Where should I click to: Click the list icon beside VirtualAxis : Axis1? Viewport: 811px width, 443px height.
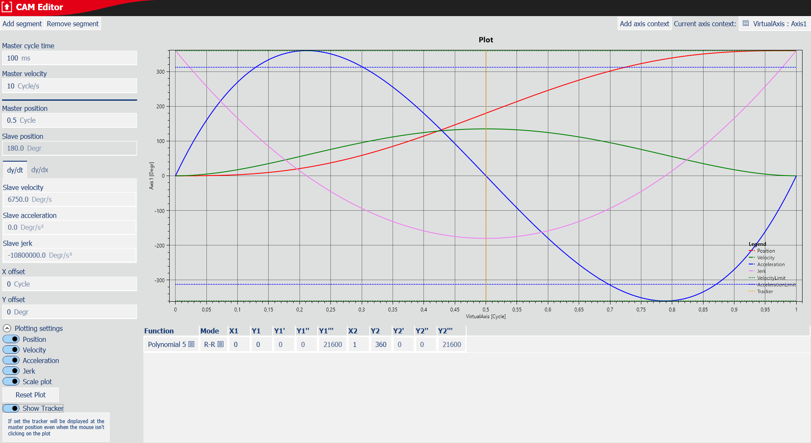[746, 24]
